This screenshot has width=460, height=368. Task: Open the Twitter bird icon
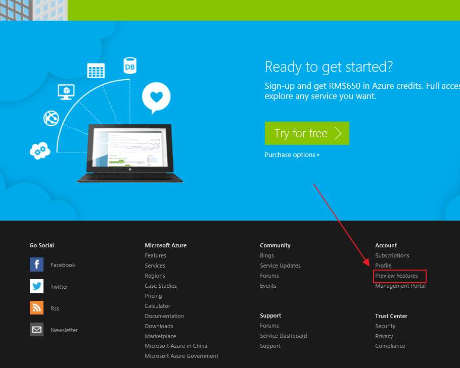(x=37, y=286)
